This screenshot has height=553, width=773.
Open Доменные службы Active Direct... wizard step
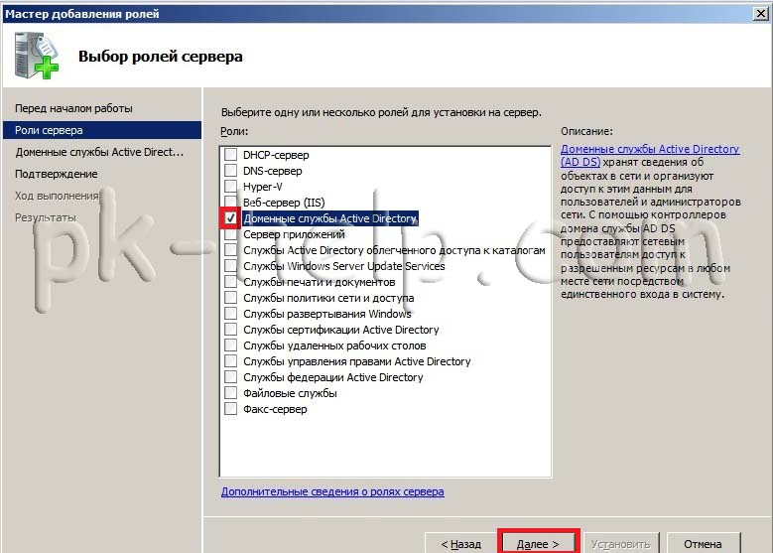coord(99,152)
